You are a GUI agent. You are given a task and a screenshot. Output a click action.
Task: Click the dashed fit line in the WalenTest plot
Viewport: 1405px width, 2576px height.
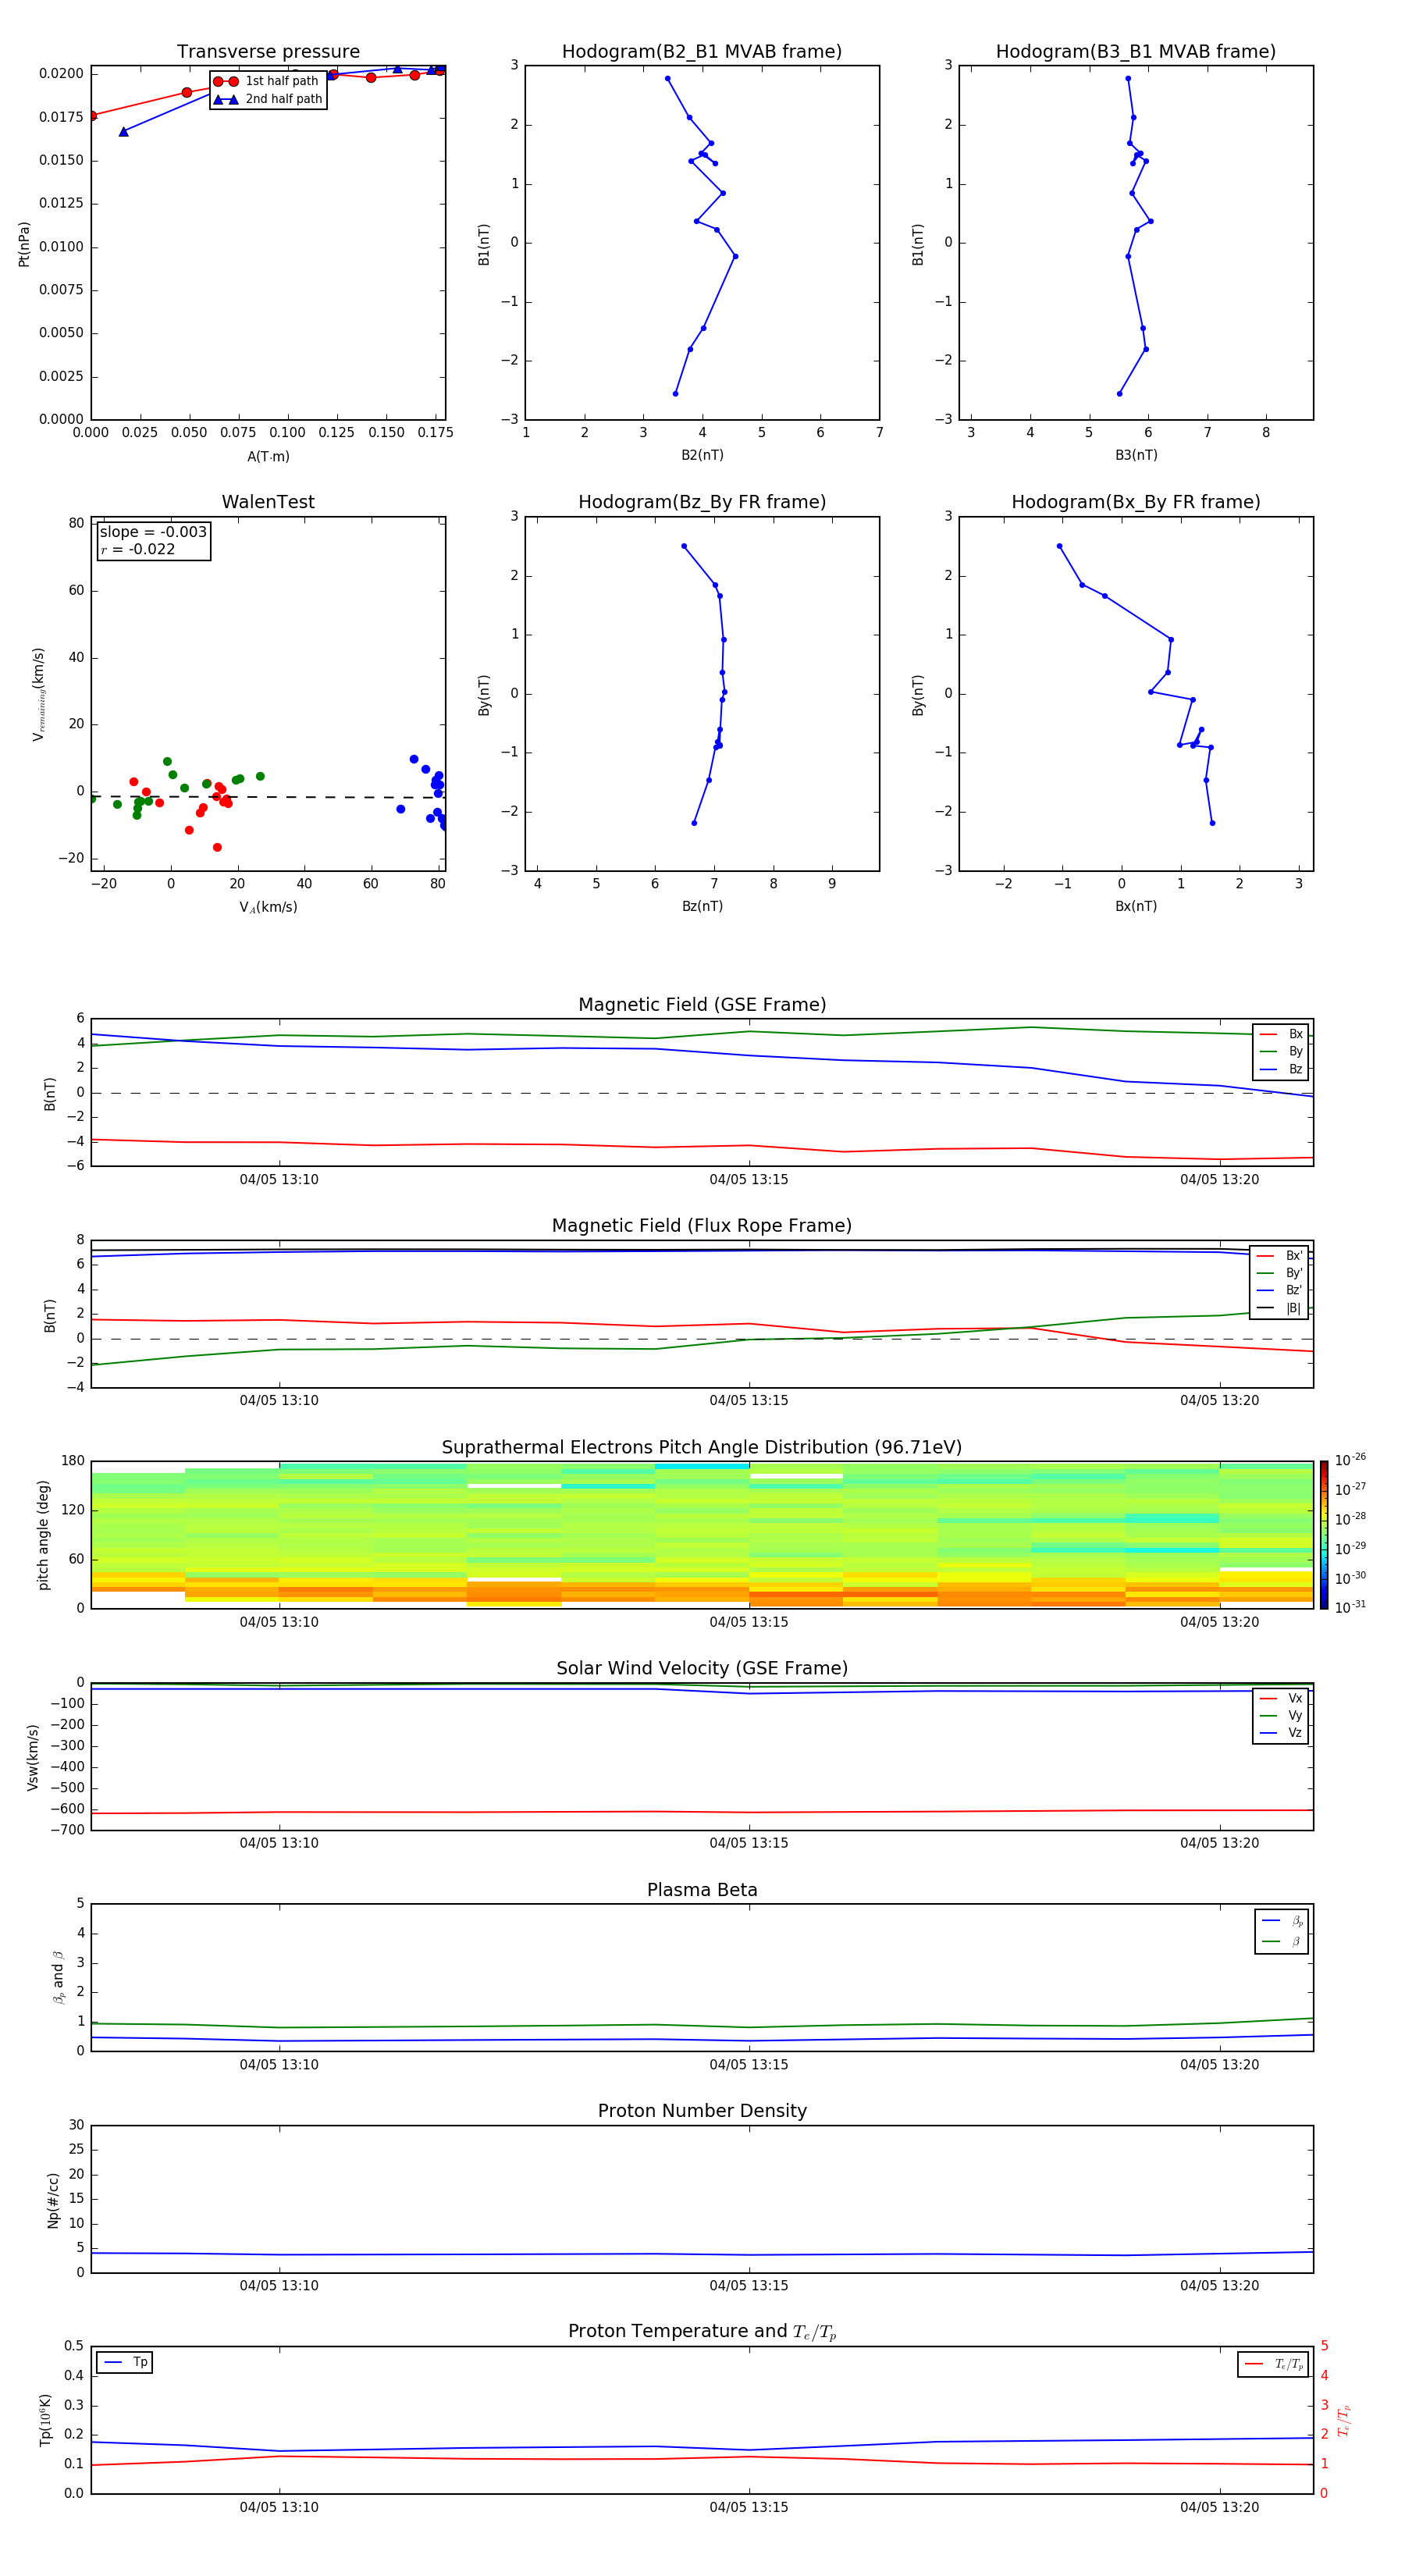click(x=268, y=797)
